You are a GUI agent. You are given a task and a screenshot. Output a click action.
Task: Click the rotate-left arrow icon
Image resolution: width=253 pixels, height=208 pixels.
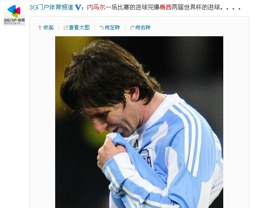(102, 28)
